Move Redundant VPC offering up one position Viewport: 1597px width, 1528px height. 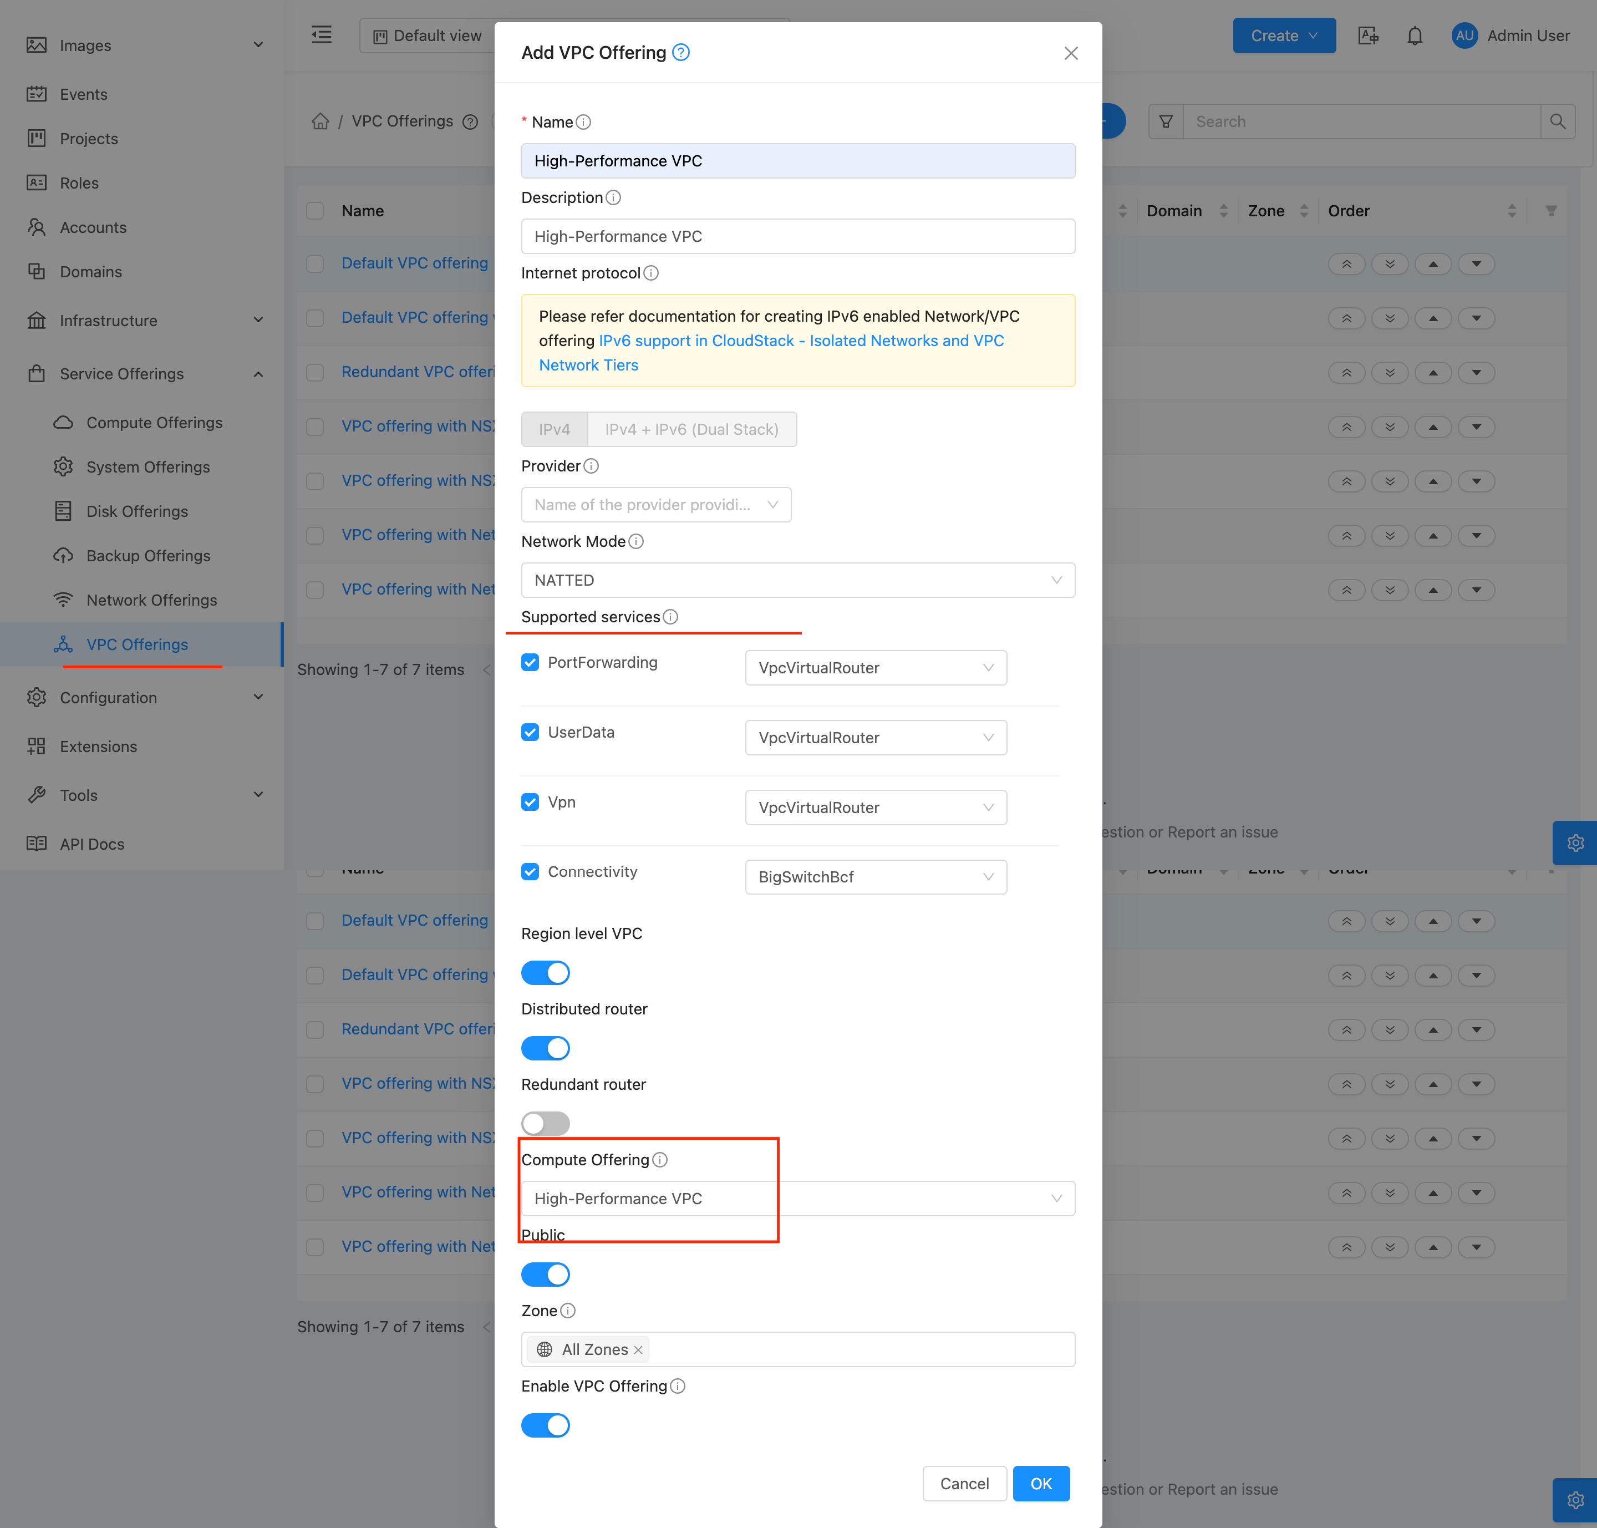1433,373
